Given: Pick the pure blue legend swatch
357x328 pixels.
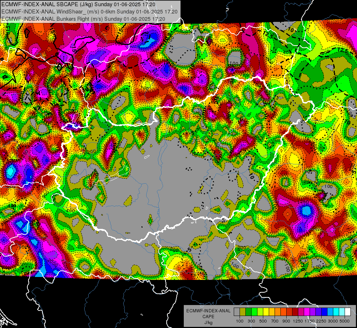Looking at the screenshot, I should click(325, 312).
